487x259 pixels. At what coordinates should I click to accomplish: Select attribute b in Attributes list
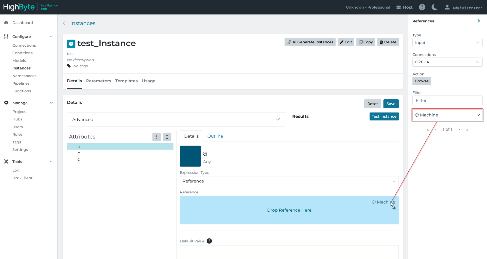[79, 153]
